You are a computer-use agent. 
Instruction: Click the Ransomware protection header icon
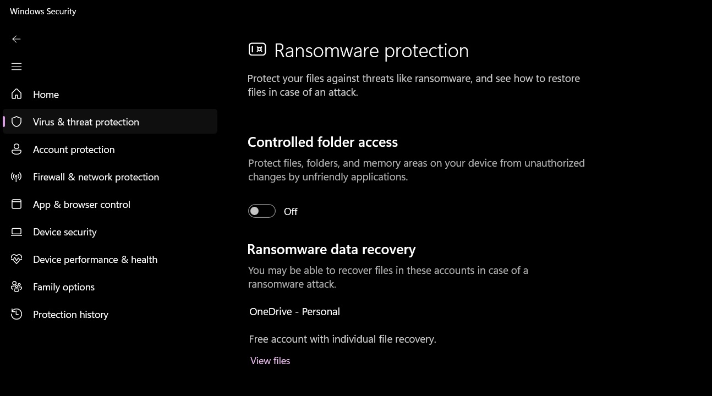(x=257, y=49)
